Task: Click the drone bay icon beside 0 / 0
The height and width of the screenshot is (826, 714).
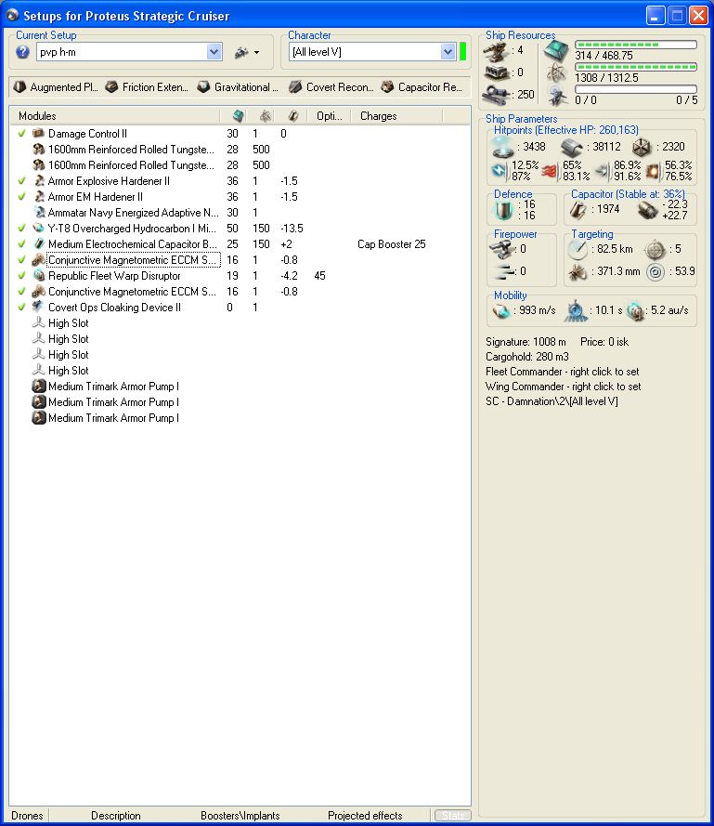Action: click(556, 96)
